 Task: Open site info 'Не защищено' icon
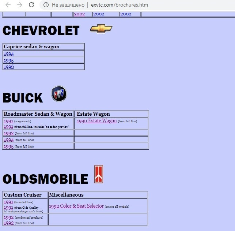(x=46, y=5)
